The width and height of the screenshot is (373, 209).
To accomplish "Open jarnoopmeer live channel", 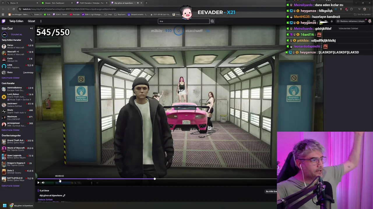I will point(17,124).
